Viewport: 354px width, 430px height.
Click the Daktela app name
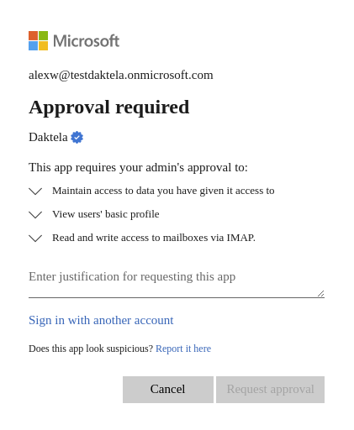[48, 137]
